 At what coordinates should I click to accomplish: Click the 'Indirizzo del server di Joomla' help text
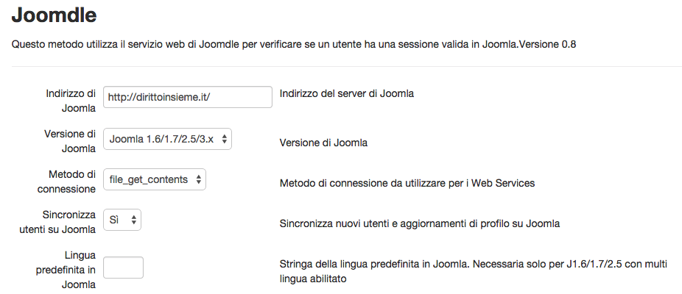click(347, 93)
